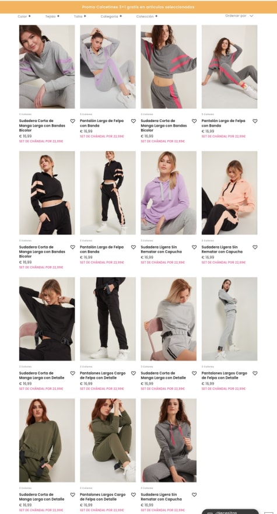Open the Colección filter menu
Image resolution: width=277 pixels, height=514 pixels.
[x=147, y=16]
